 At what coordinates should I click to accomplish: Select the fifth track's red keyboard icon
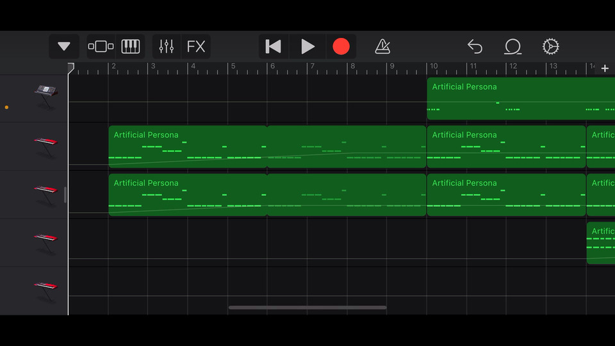click(46, 292)
